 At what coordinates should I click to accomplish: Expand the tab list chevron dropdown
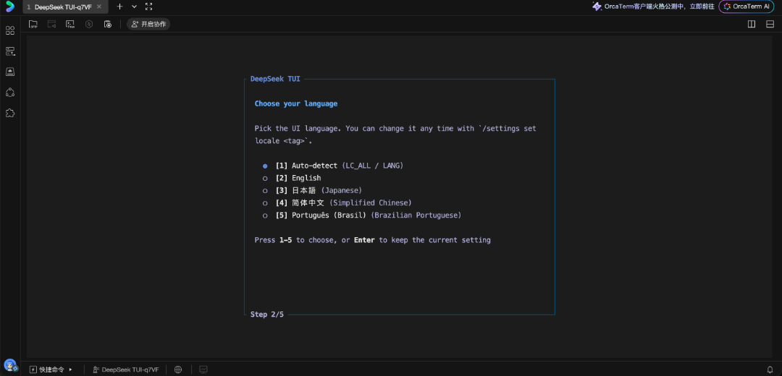[x=134, y=7]
